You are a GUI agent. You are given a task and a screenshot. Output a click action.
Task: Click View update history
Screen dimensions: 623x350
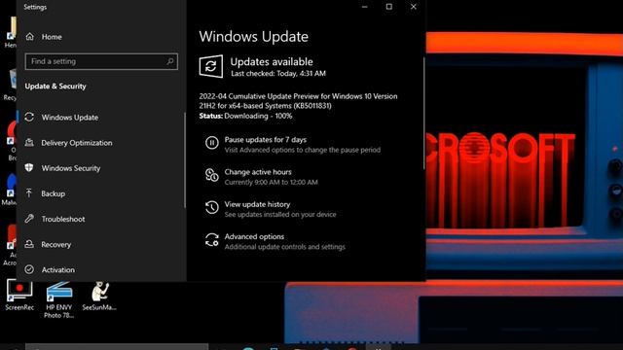pos(257,204)
